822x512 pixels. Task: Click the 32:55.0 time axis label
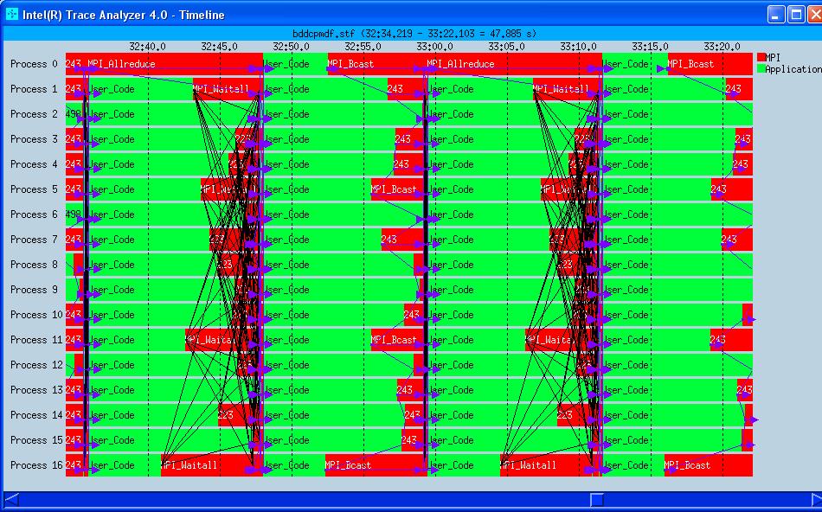pyautogui.click(x=363, y=47)
